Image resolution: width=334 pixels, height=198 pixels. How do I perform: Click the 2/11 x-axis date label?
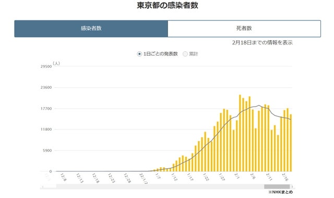(269, 177)
